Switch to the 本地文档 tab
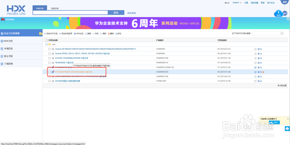Viewport: 290px width, 145px height. pos(40,8)
